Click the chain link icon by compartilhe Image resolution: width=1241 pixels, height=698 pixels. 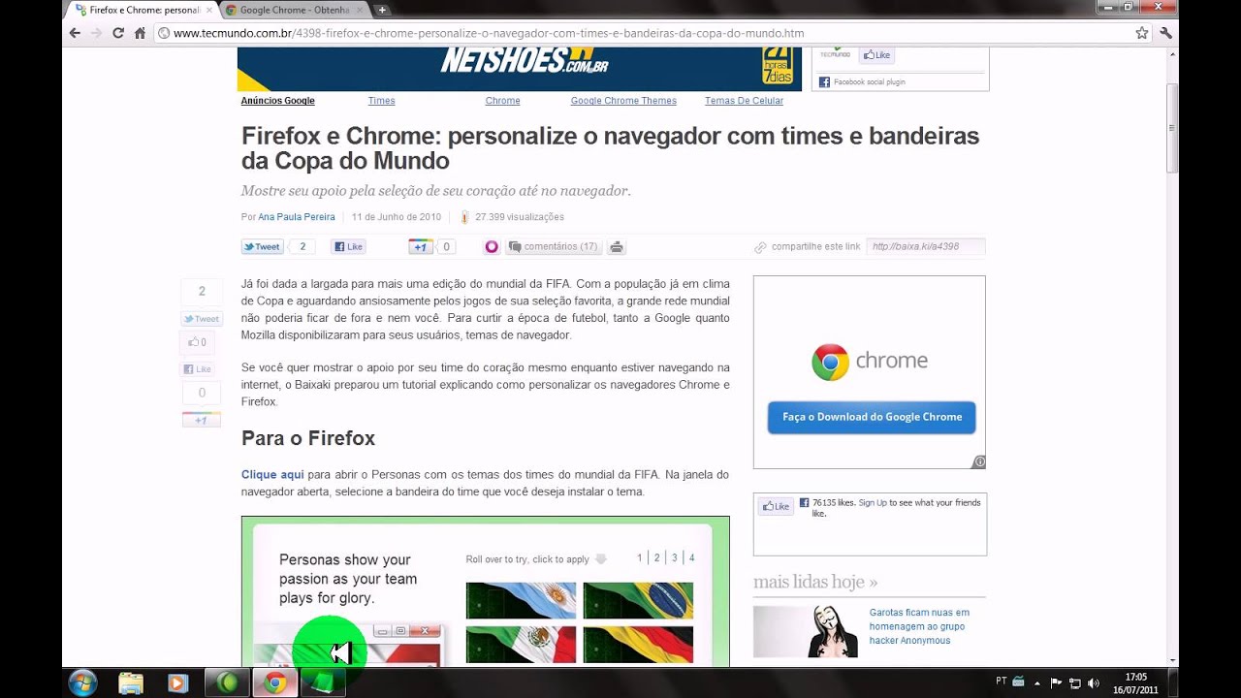[x=760, y=247]
